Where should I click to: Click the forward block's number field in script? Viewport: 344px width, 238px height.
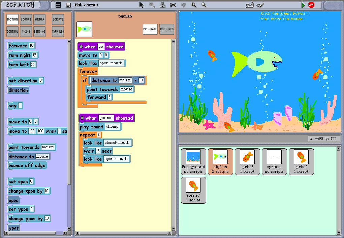coord(110,97)
